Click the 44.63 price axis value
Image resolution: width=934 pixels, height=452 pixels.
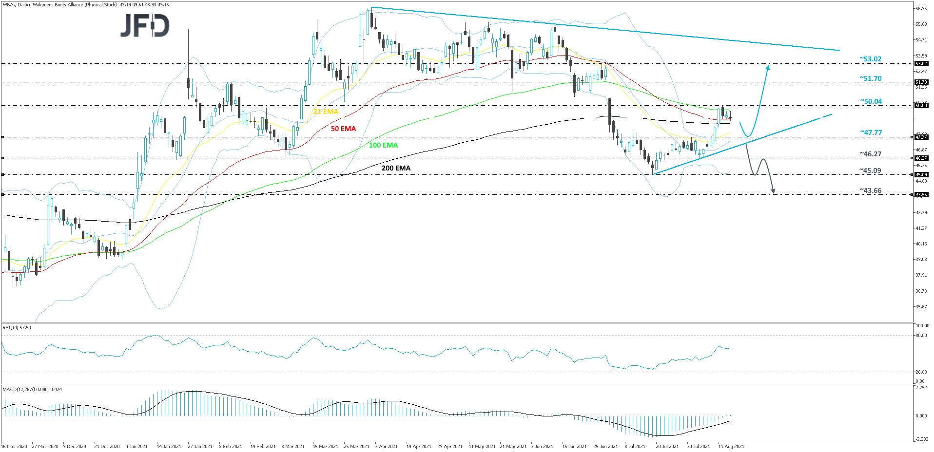tap(921, 181)
